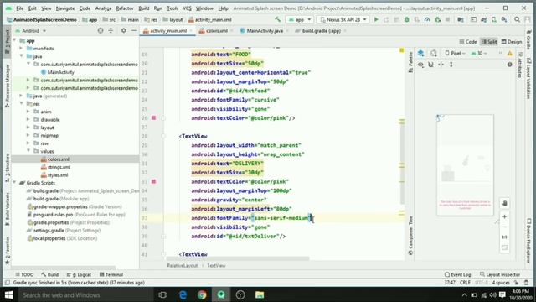Open the Pixel device preview dropdown

[x=455, y=54]
